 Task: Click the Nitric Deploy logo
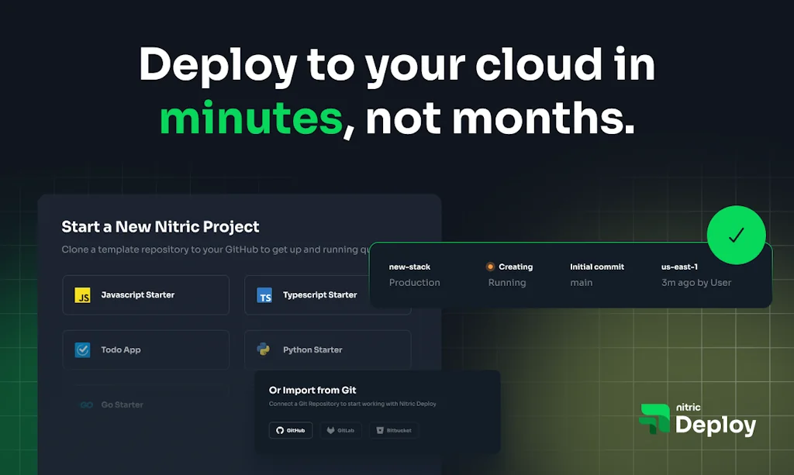pos(696,419)
